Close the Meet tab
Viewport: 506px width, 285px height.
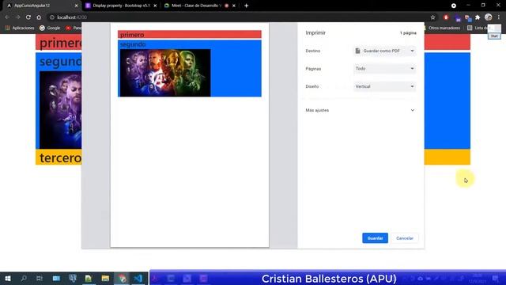tap(234, 6)
